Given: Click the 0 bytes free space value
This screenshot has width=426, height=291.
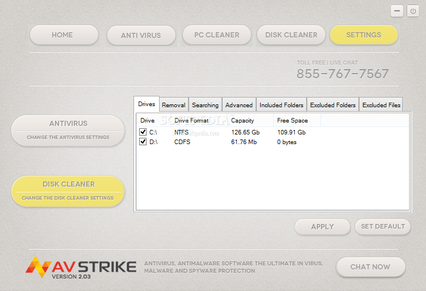Looking at the screenshot, I should pos(287,142).
